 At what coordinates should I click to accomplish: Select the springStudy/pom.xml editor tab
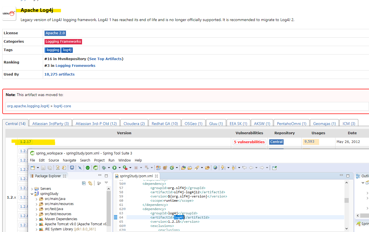pos(136,176)
